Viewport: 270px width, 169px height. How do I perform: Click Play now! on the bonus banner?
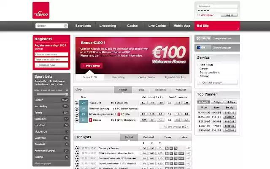point(92,66)
